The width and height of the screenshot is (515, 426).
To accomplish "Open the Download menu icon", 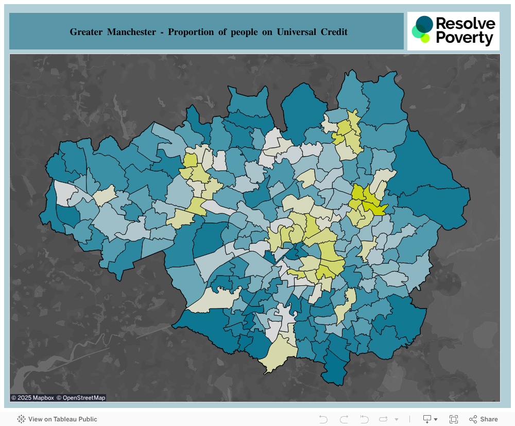I will pyautogui.click(x=430, y=419).
